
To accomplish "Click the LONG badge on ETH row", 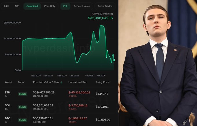I will coord(23,94).
